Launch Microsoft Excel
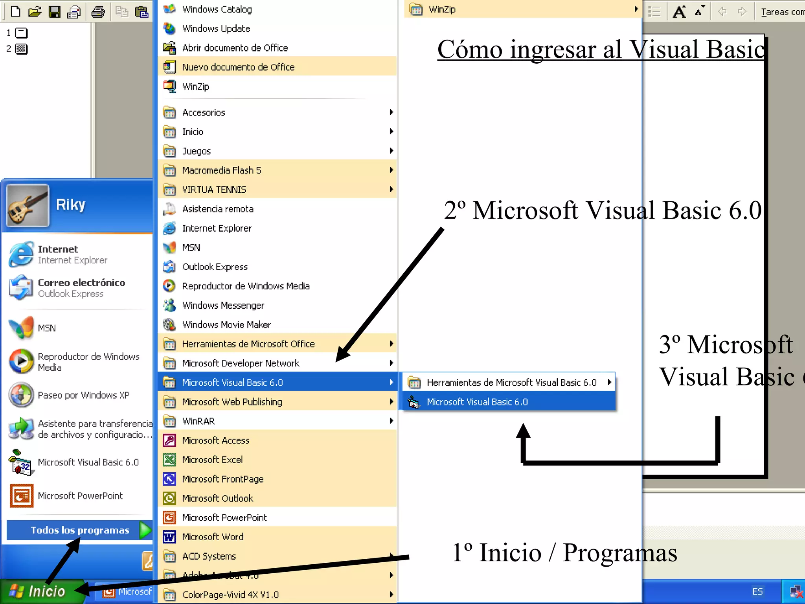 [x=278, y=459]
